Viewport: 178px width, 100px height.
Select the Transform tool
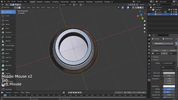(8, 32)
